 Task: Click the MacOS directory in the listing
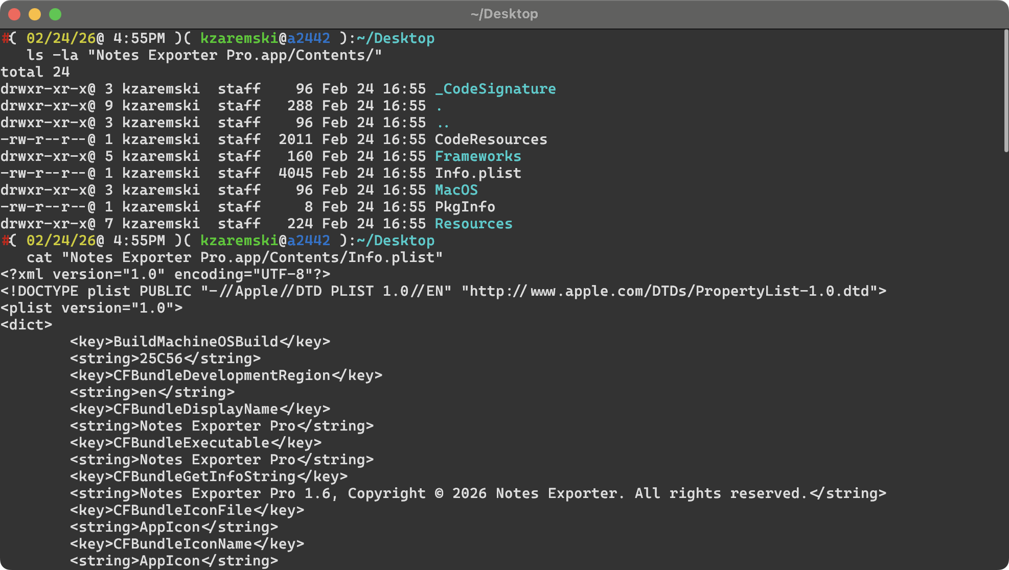[x=455, y=189]
